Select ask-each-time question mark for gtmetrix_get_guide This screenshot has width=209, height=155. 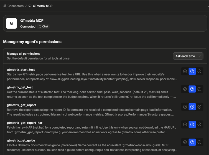point(192,142)
